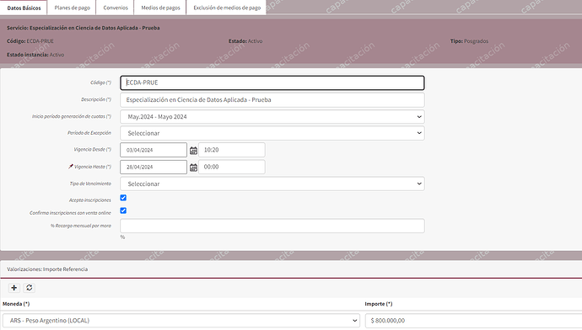
Task: Click the Estado: Activo header text
Action: (245, 41)
